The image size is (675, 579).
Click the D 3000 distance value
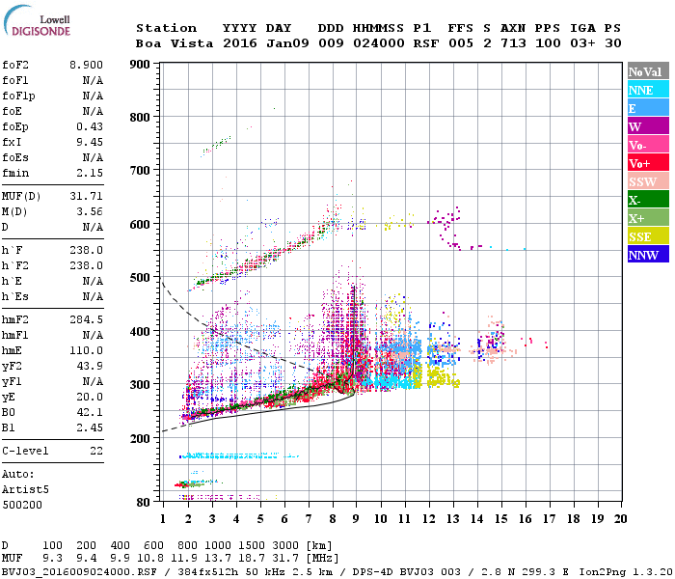coord(285,546)
